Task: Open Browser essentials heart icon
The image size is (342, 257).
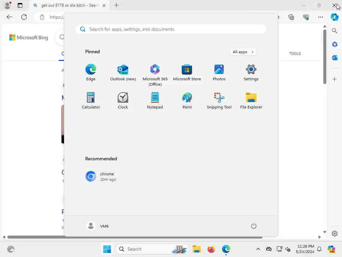Action: [x=306, y=17]
